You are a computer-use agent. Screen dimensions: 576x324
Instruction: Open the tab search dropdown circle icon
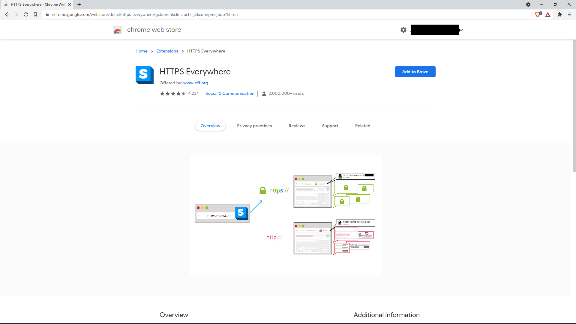coord(528,4)
